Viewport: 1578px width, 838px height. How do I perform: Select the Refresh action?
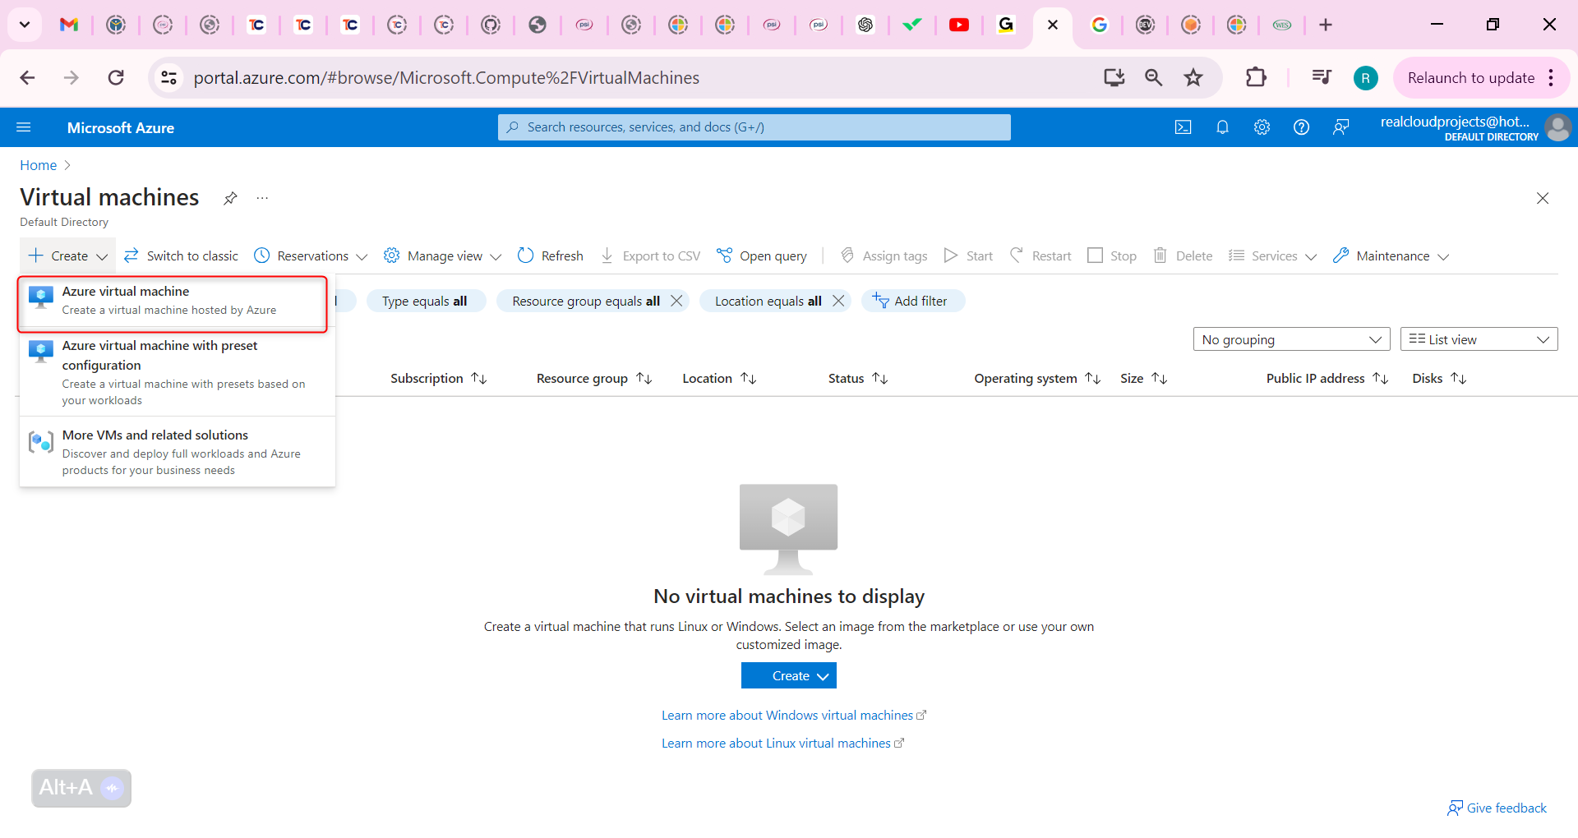coord(550,256)
